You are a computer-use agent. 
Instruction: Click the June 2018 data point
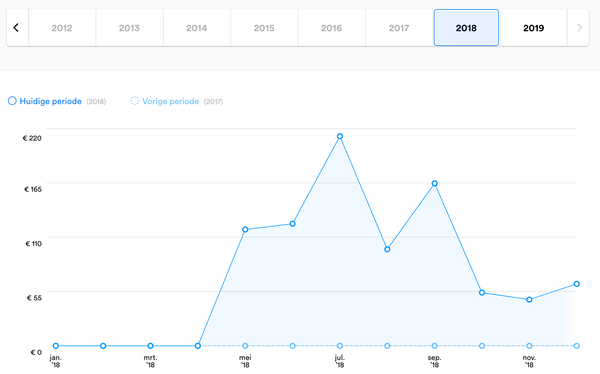293,224
